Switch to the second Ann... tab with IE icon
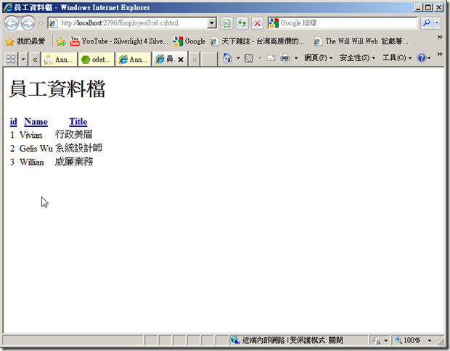 (x=134, y=59)
